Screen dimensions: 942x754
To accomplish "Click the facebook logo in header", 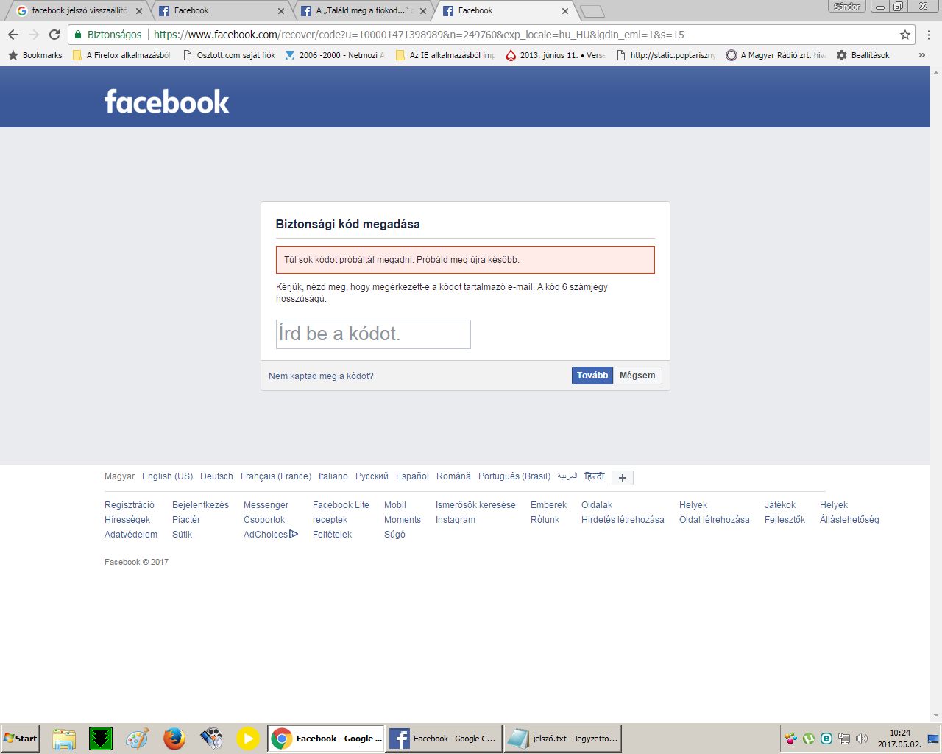I will [167, 102].
